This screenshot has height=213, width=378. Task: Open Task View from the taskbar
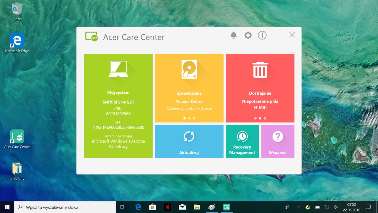tap(123, 207)
